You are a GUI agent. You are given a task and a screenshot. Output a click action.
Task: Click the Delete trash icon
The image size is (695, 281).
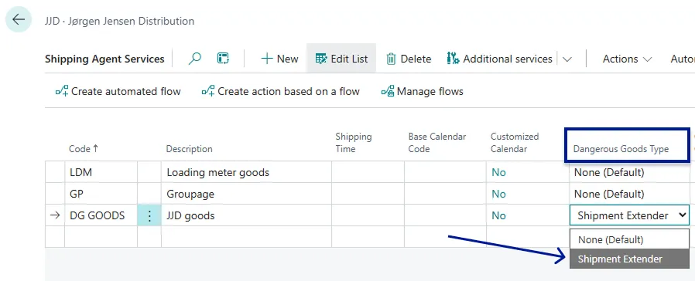coord(391,59)
